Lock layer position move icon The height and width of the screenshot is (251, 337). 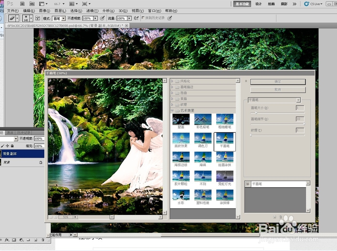coord(7,146)
